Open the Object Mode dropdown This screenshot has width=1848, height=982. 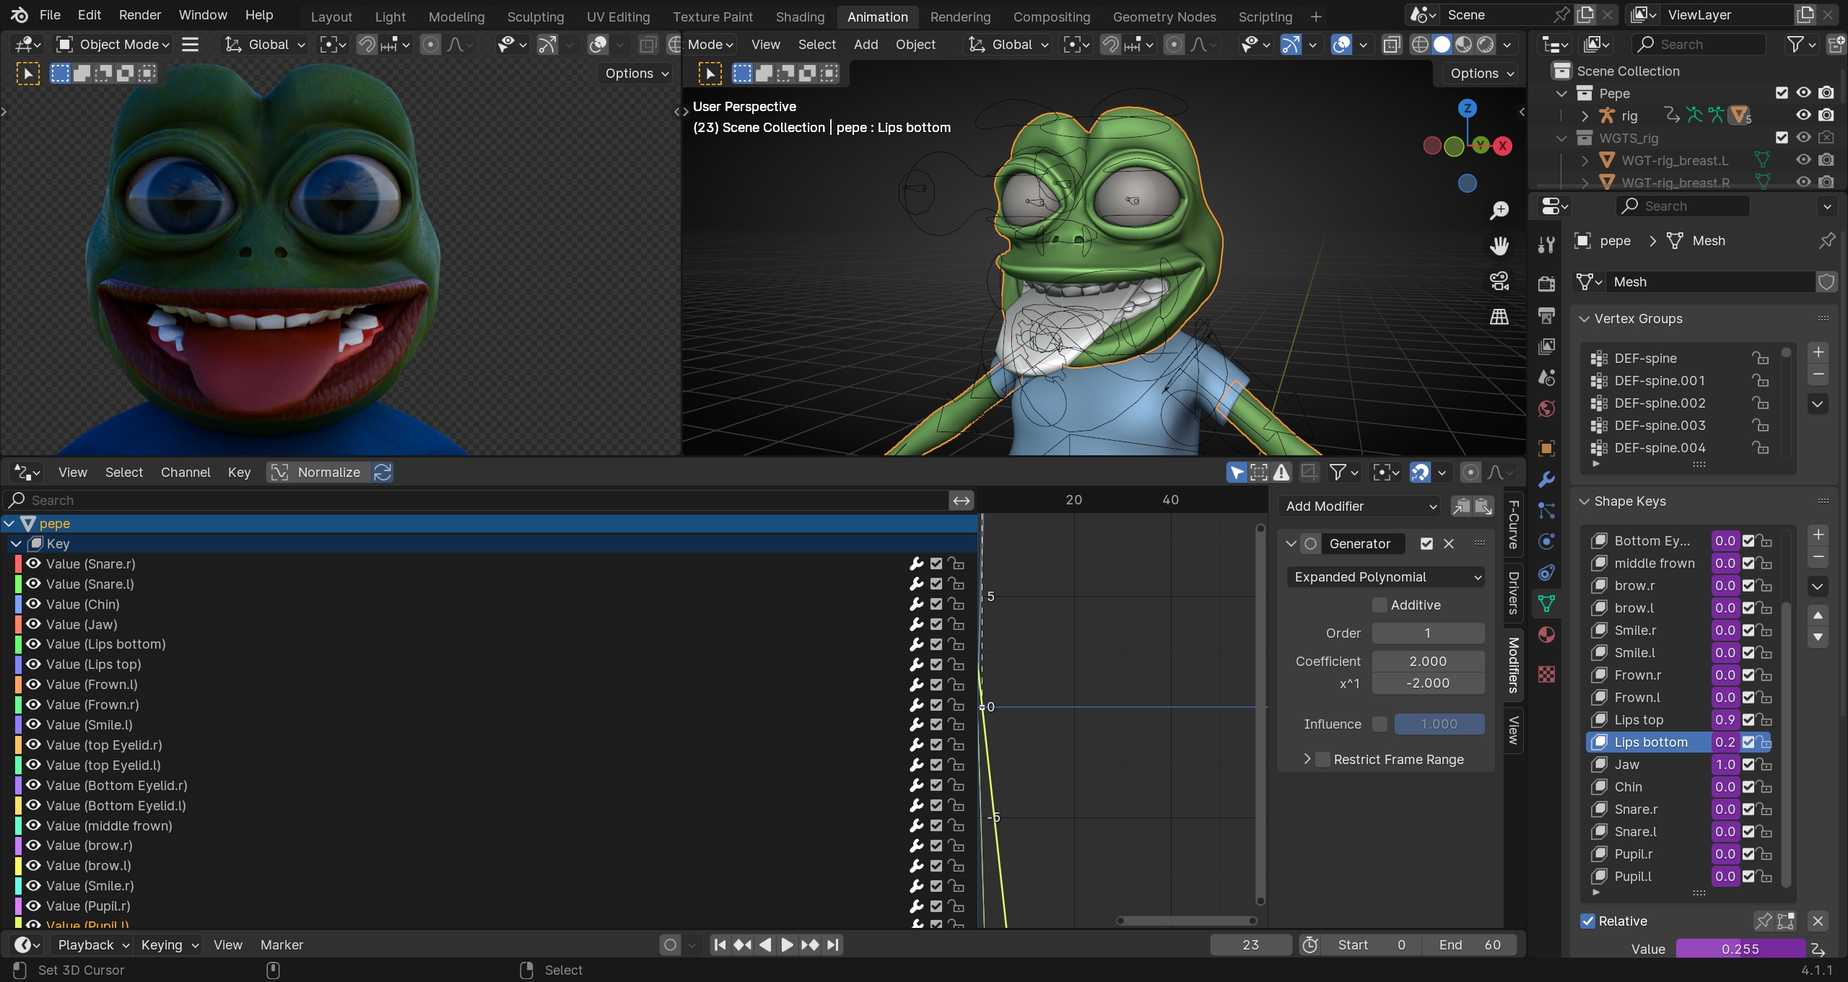coord(113,45)
